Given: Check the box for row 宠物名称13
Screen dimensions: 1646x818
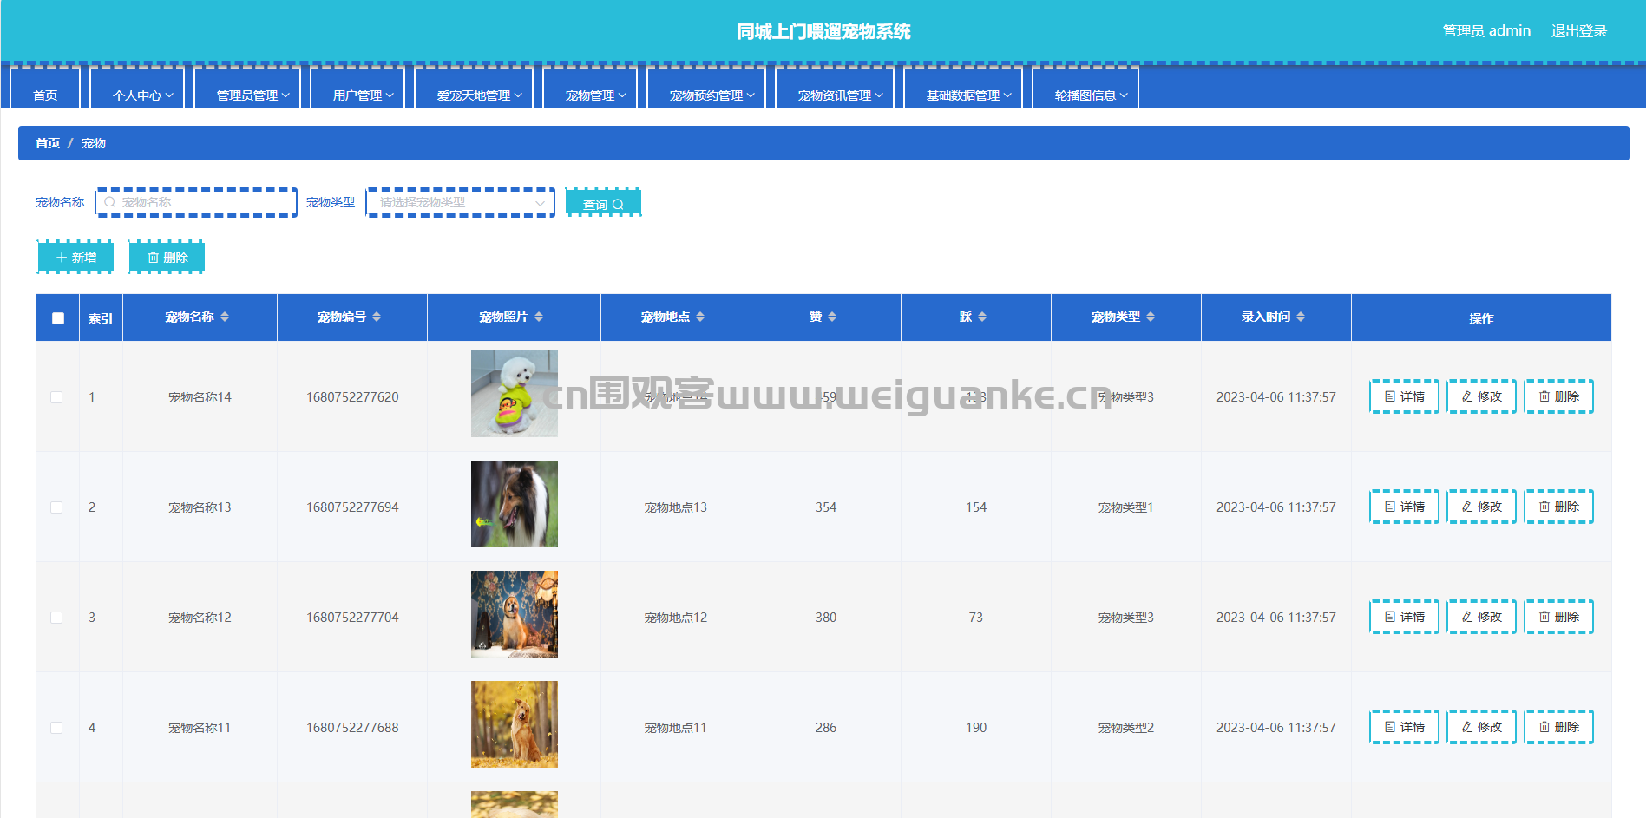Looking at the screenshot, I should [56, 507].
